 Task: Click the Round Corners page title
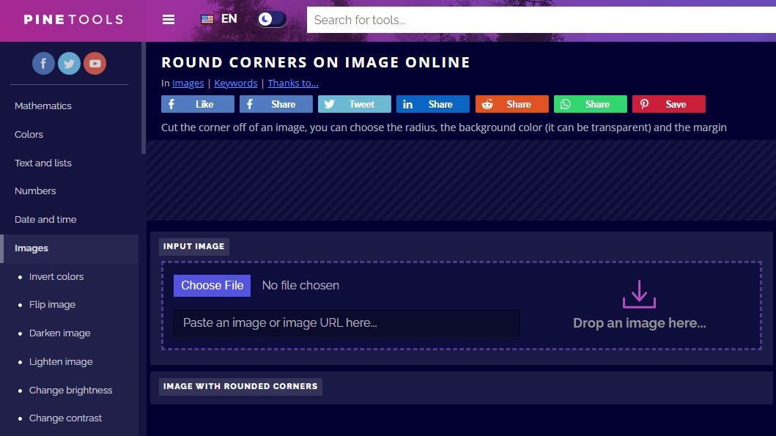click(316, 62)
